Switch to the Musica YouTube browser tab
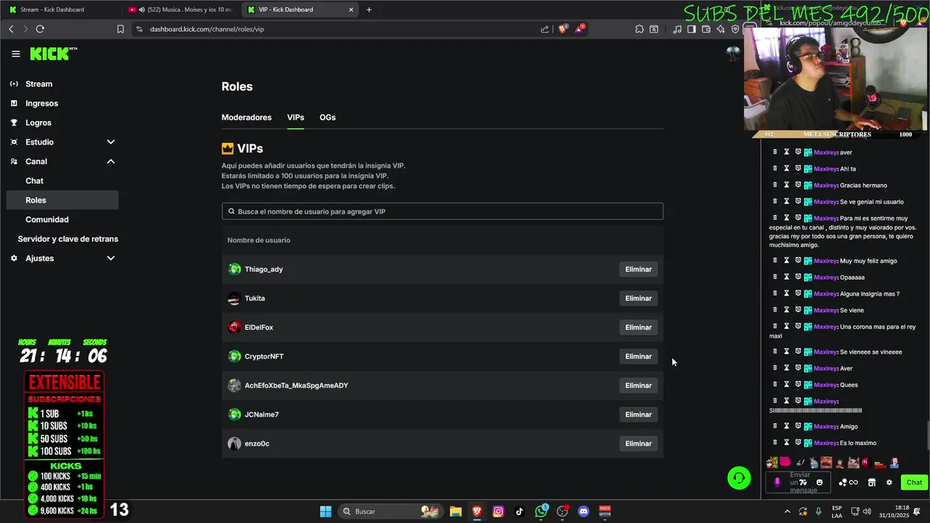 180,9
